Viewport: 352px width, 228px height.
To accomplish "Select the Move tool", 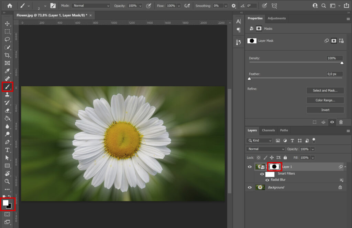I will click(7, 24).
